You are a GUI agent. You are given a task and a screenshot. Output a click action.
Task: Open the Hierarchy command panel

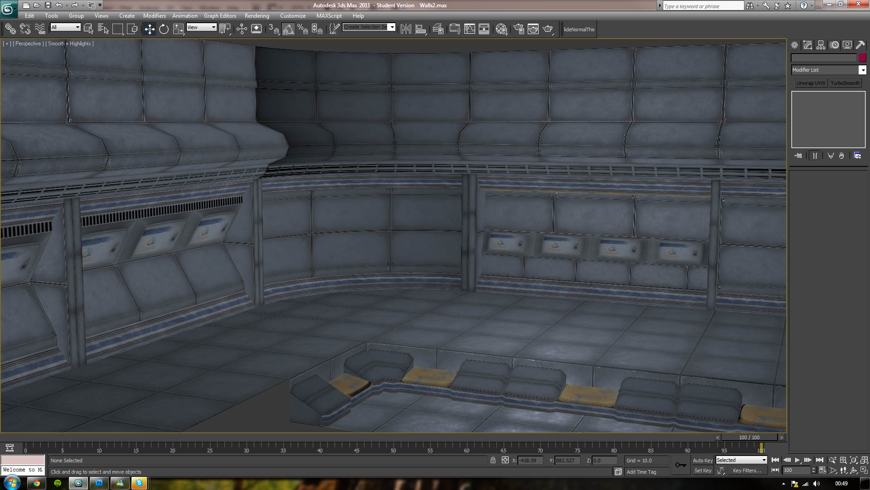(x=821, y=45)
